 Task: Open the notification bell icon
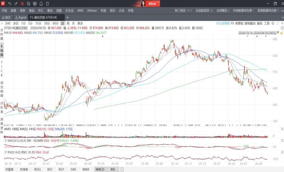(x=41, y=3)
